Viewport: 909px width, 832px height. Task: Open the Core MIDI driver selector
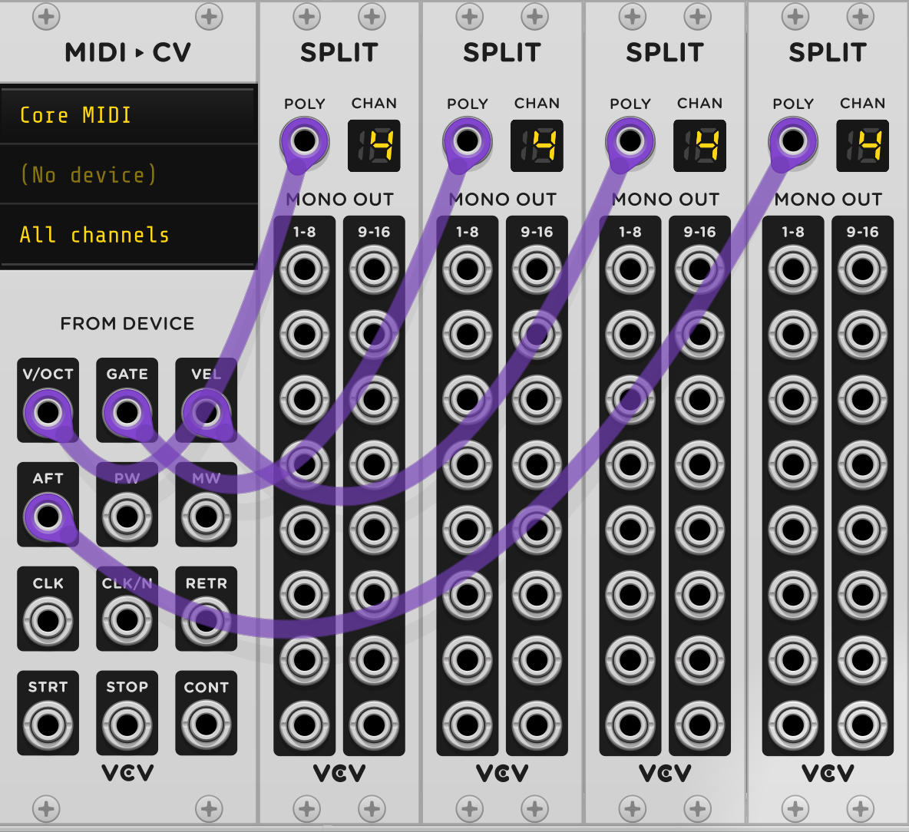click(x=128, y=115)
